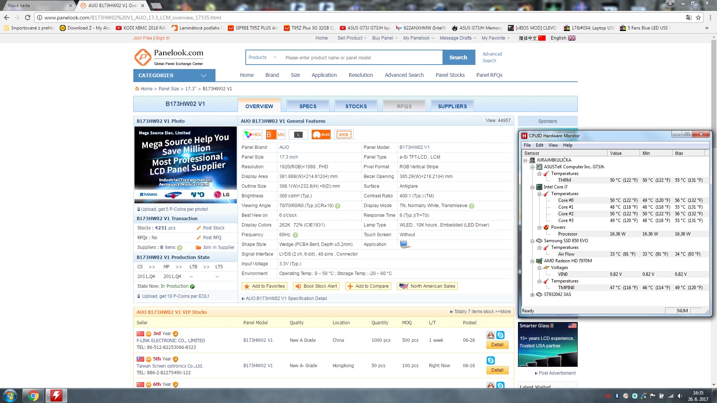Click the English UK flag icon
This screenshot has height=403, width=717.
pos(572,38)
